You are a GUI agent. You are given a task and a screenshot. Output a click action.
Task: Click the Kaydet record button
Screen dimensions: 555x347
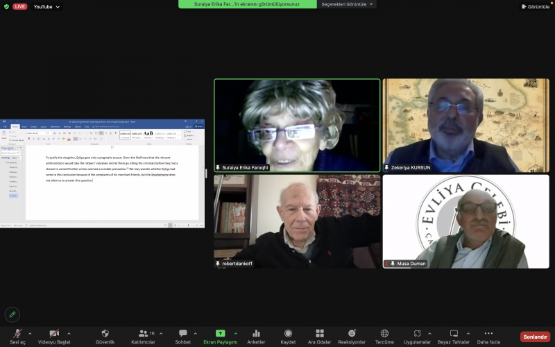tap(288, 334)
